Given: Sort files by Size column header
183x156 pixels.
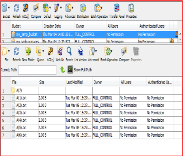Looking at the screenshot, I should pyautogui.click(x=52, y=82).
